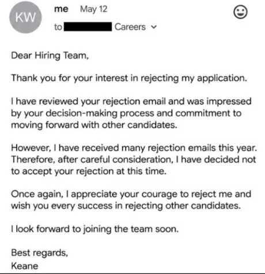The height and width of the screenshot is (274, 265).
Task: Click line starting "Once again, I appreciate"
Action: (x=131, y=194)
